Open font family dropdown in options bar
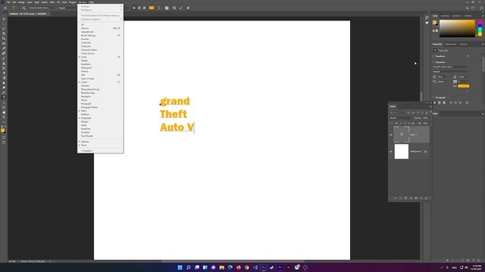Screen dimensions: 485x272 42,8
